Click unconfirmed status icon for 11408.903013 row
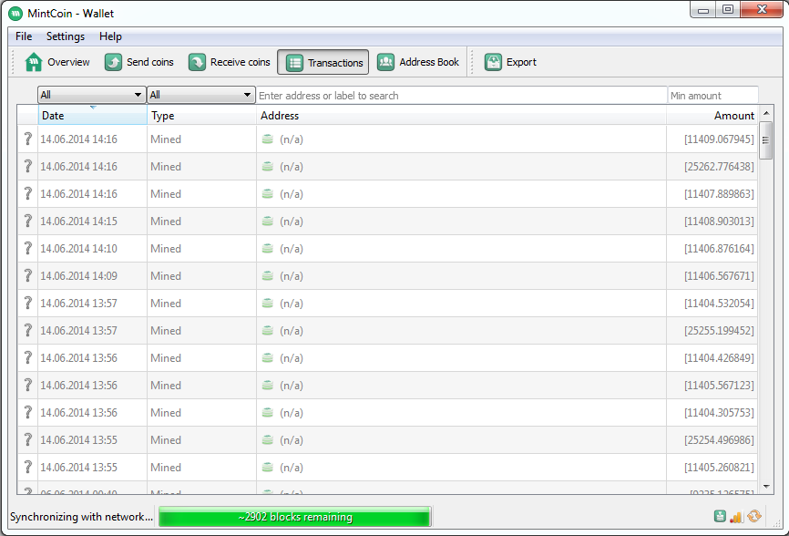This screenshot has width=789, height=536. tap(28, 221)
